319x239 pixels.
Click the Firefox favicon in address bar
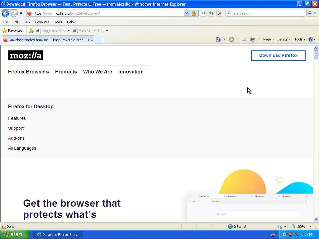point(30,13)
